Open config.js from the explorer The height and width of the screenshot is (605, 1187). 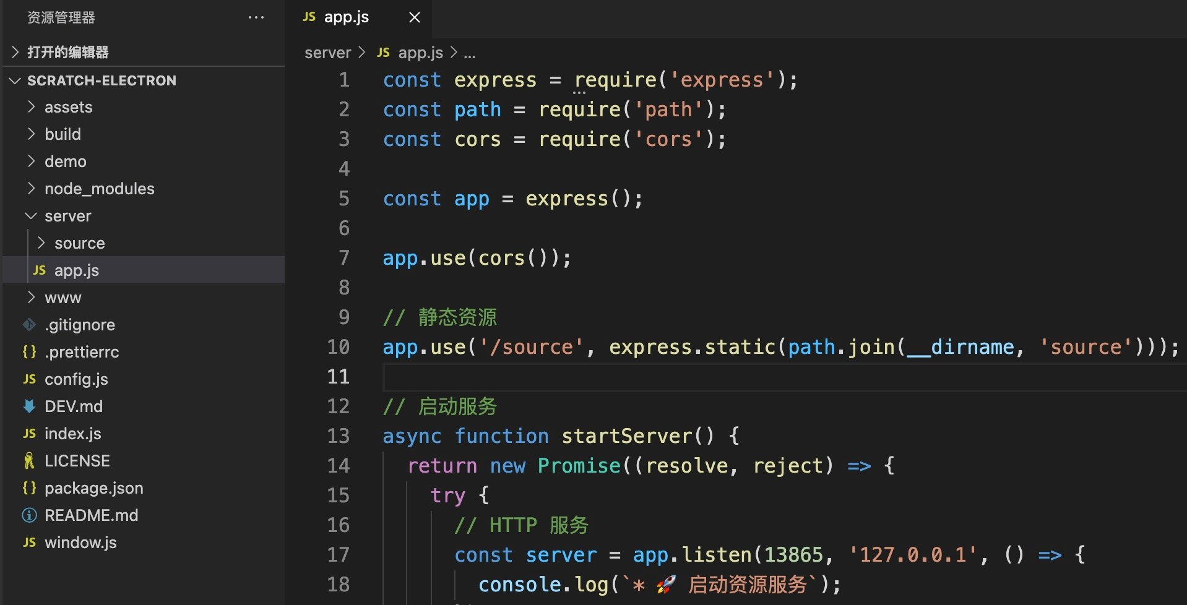coord(144,379)
